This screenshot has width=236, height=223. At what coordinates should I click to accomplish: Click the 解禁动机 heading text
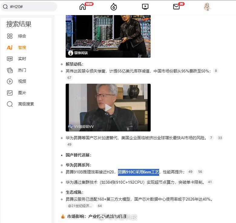[74, 64]
